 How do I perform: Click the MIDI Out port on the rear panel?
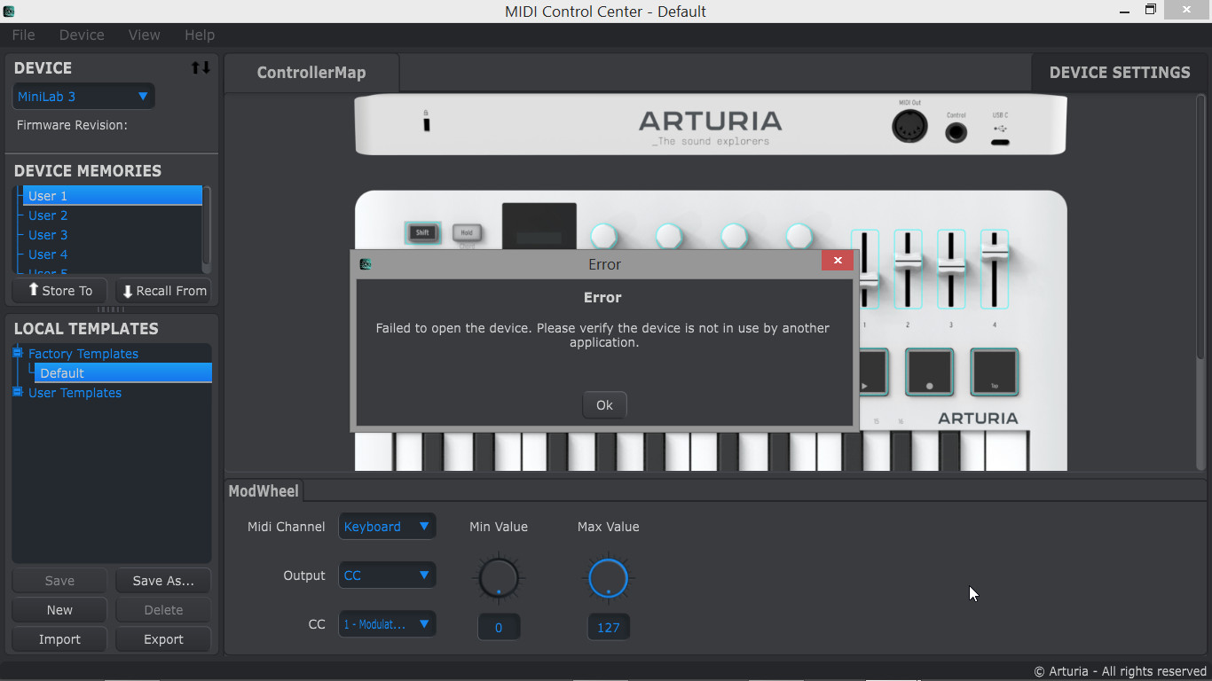909,128
